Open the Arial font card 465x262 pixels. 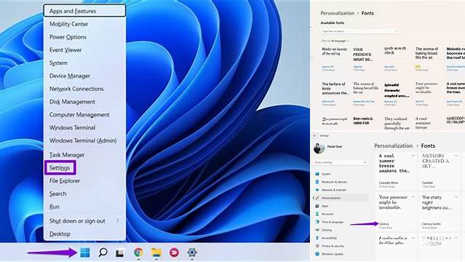click(426, 59)
